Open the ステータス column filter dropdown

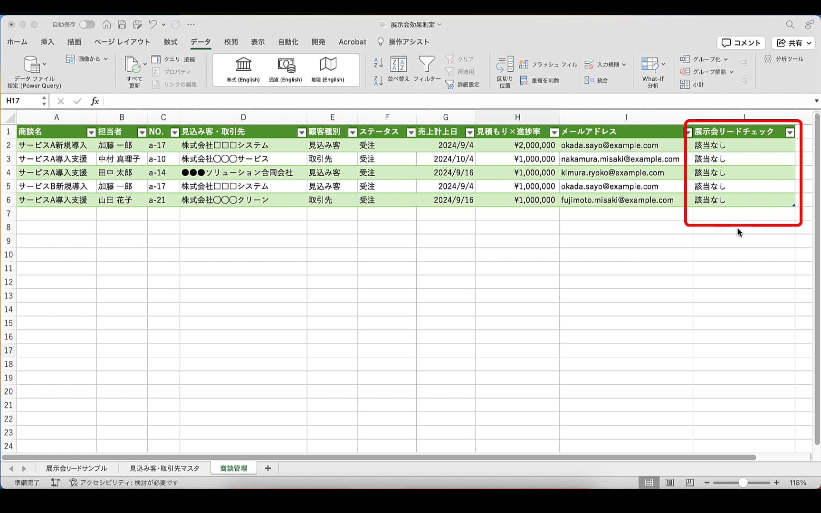click(410, 132)
